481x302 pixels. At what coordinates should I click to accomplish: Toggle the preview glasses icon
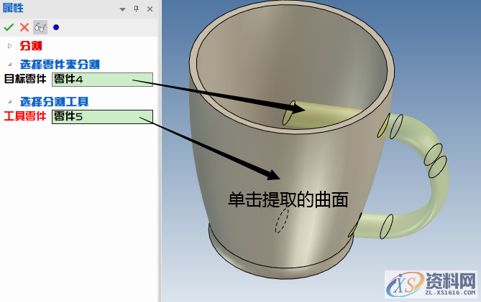[x=40, y=27]
